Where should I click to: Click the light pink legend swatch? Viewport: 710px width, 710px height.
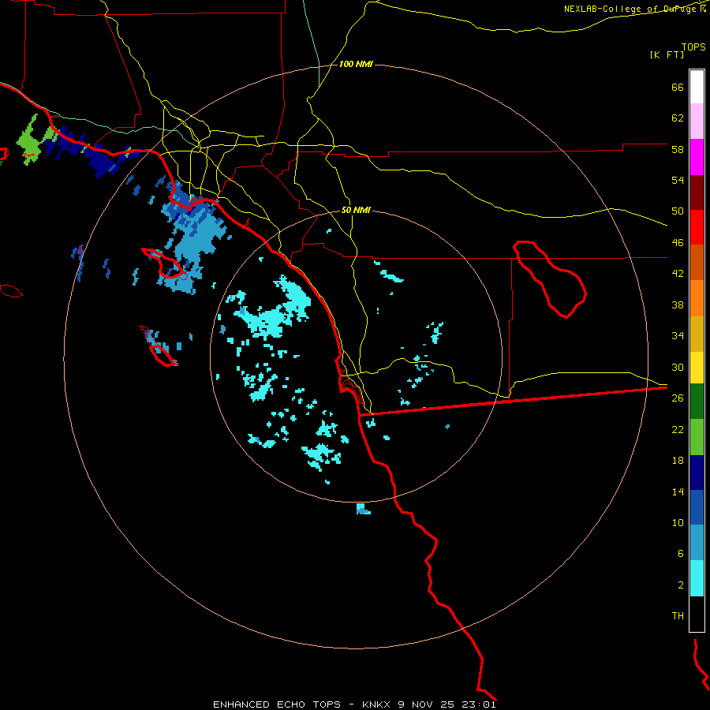tap(697, 121)
